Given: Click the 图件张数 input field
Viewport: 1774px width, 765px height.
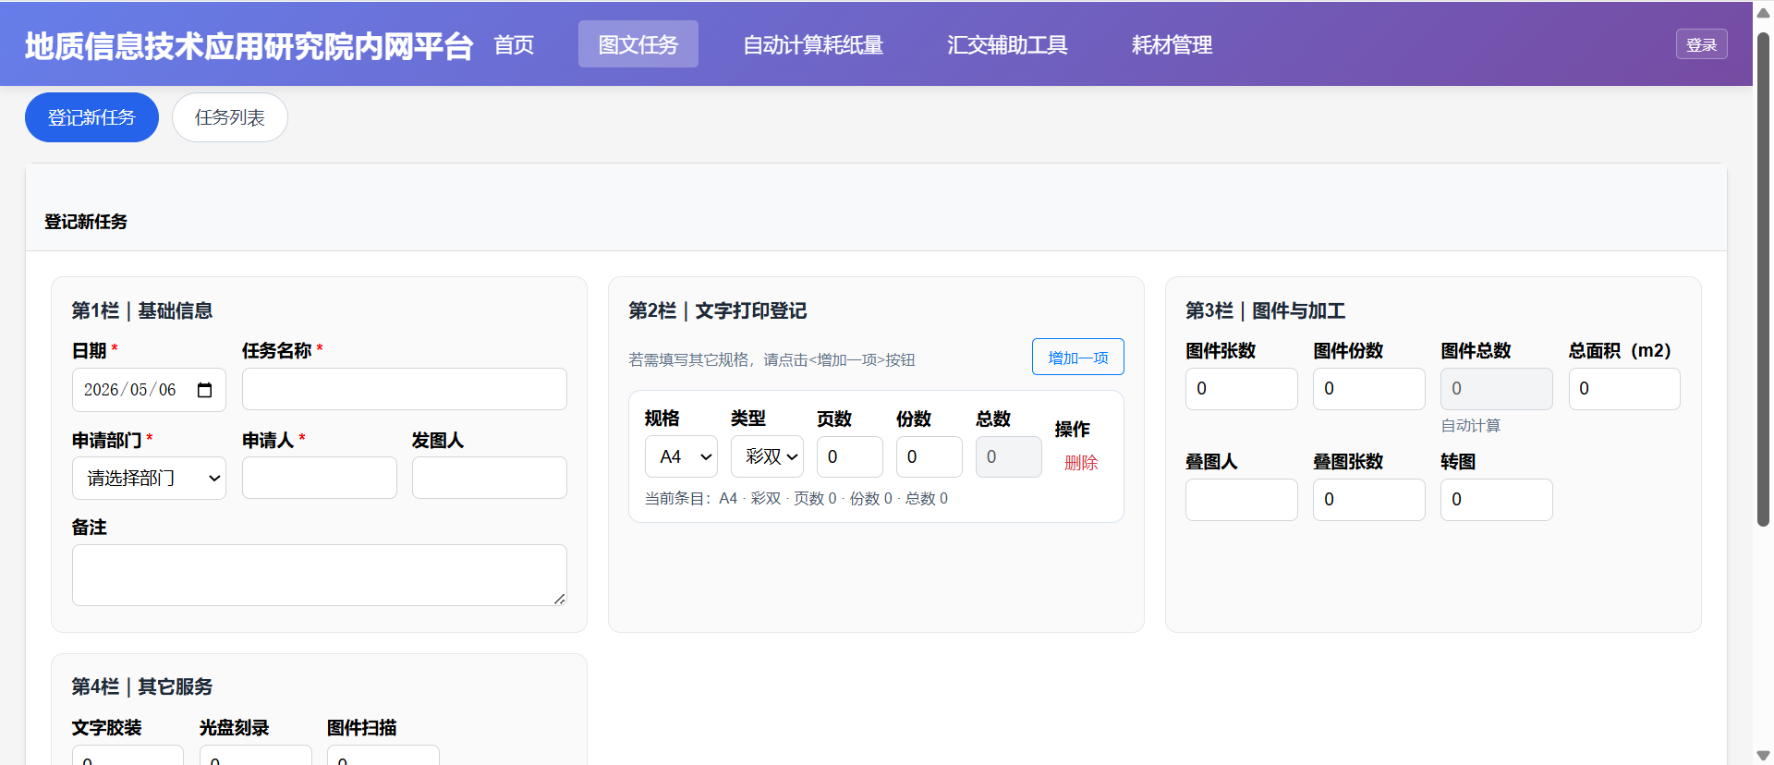Looking at the screenshot, I should [x=1242, y=389].
